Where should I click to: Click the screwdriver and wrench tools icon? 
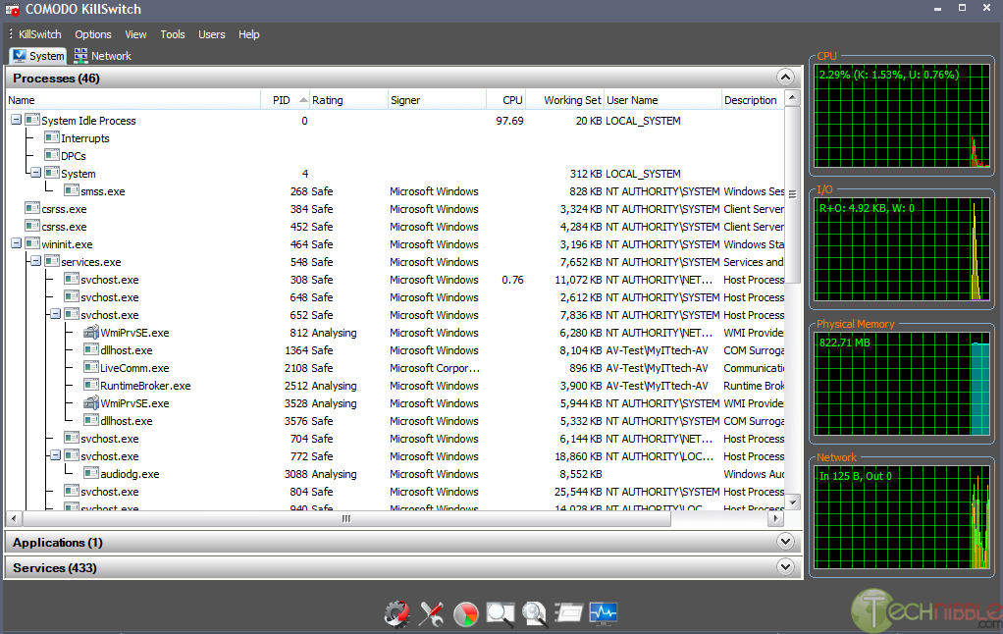[431, 613]
